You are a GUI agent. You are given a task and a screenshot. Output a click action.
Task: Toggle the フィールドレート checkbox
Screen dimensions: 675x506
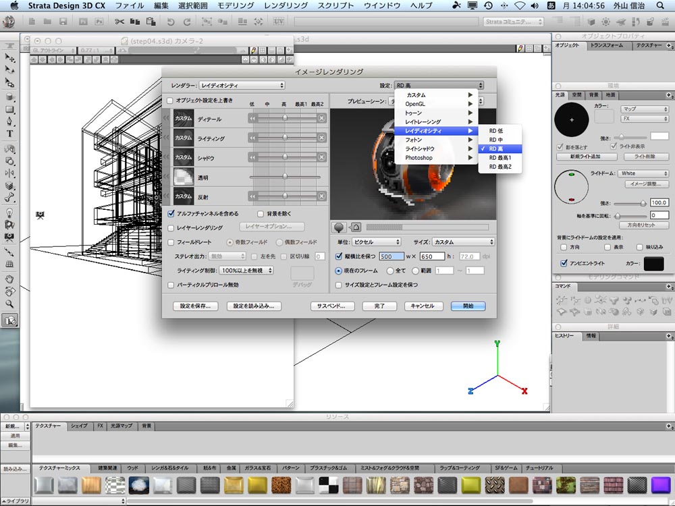click(x=171, y=242)
